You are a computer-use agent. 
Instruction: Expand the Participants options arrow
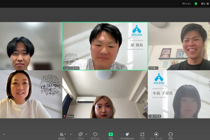pyautogui.click(x=71, y=134)
